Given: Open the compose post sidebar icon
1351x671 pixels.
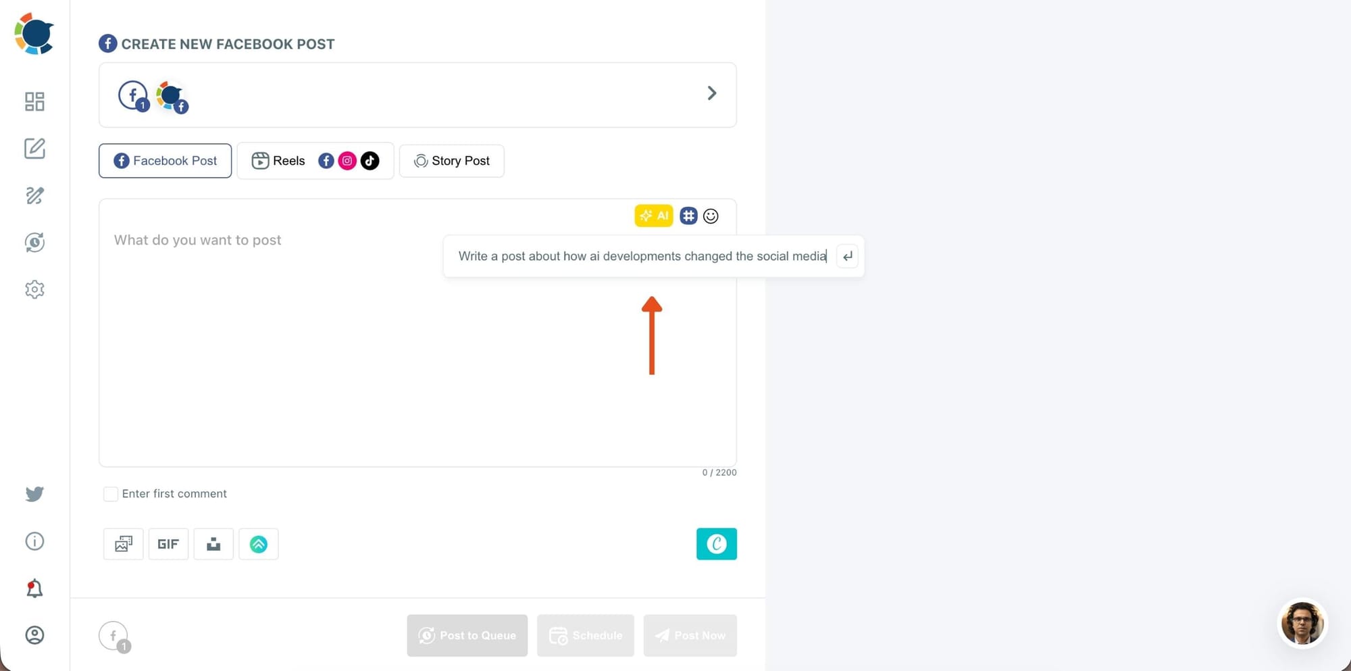Looking at the screenshot, I should click(x=34, y=149).
